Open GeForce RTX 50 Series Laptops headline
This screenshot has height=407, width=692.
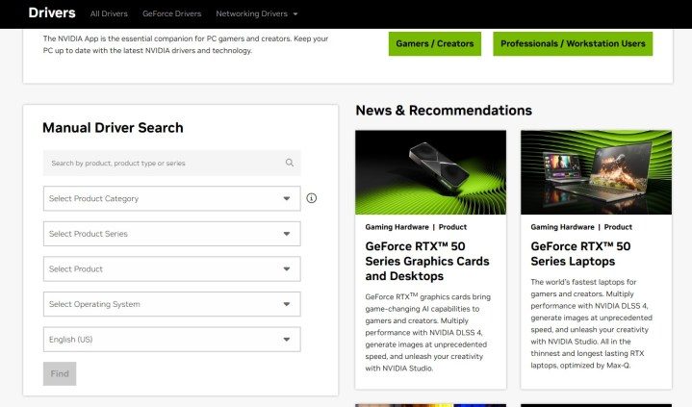click(580, 253)
